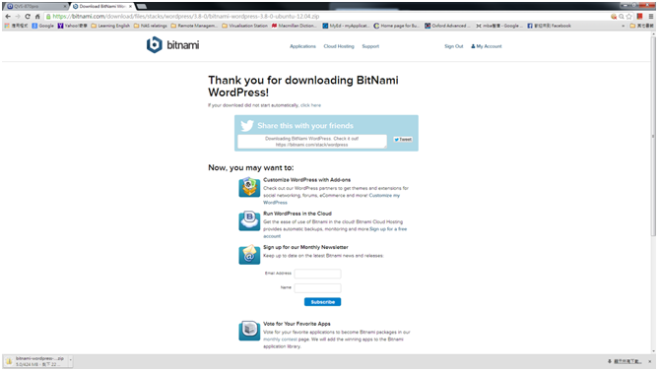Reload the Bitnami page

[x=28, y=17]
